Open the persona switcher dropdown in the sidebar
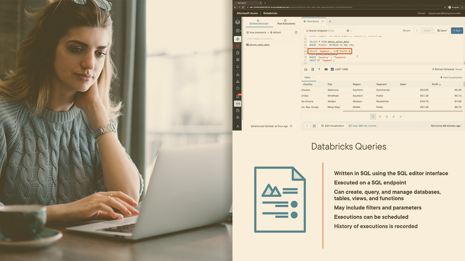The width and height of the screenshot is (465, 261). click(238, 31)
